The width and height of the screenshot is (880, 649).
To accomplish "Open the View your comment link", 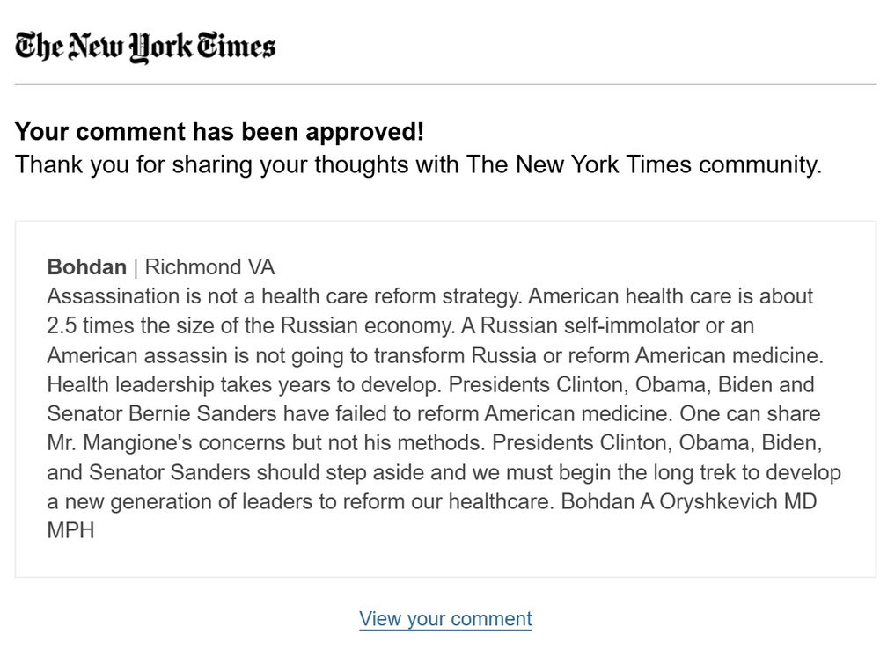I will click(x=445, y=619).
